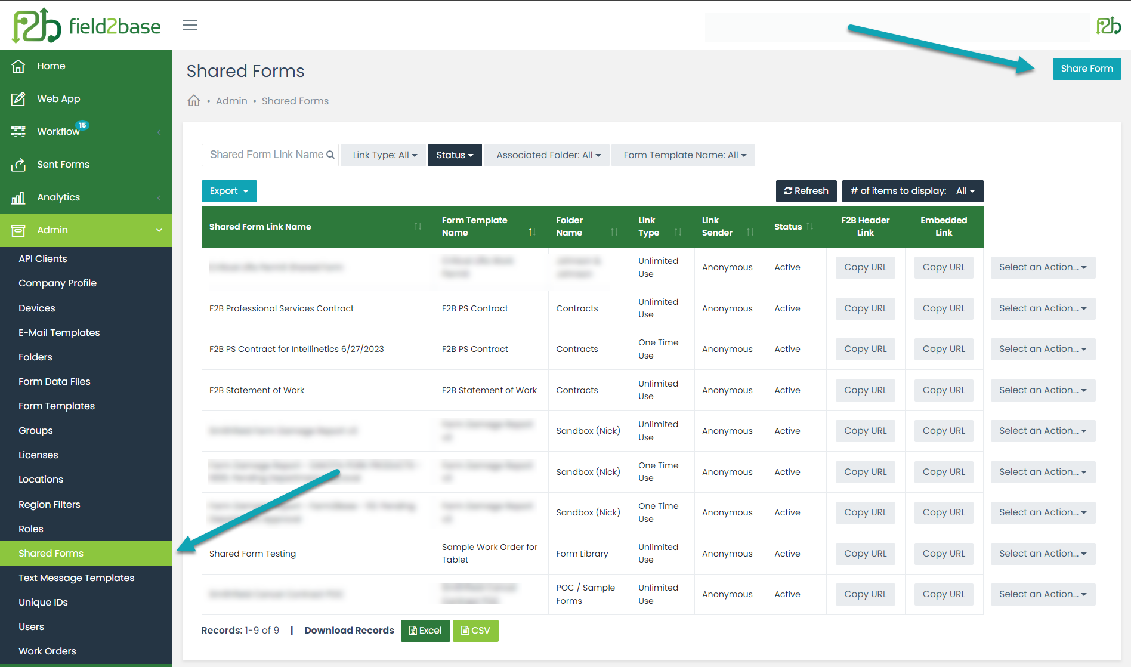Screen dimensions: 1131x667
Task: Click 'Sample Work Order for Tablet' template cell
Action: click(x=490, y=554)
